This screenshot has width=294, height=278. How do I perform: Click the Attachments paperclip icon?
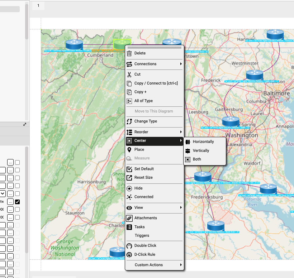(129, 218)
